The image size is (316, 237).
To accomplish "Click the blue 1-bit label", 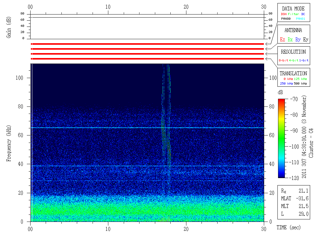I will tap(304, 60).
